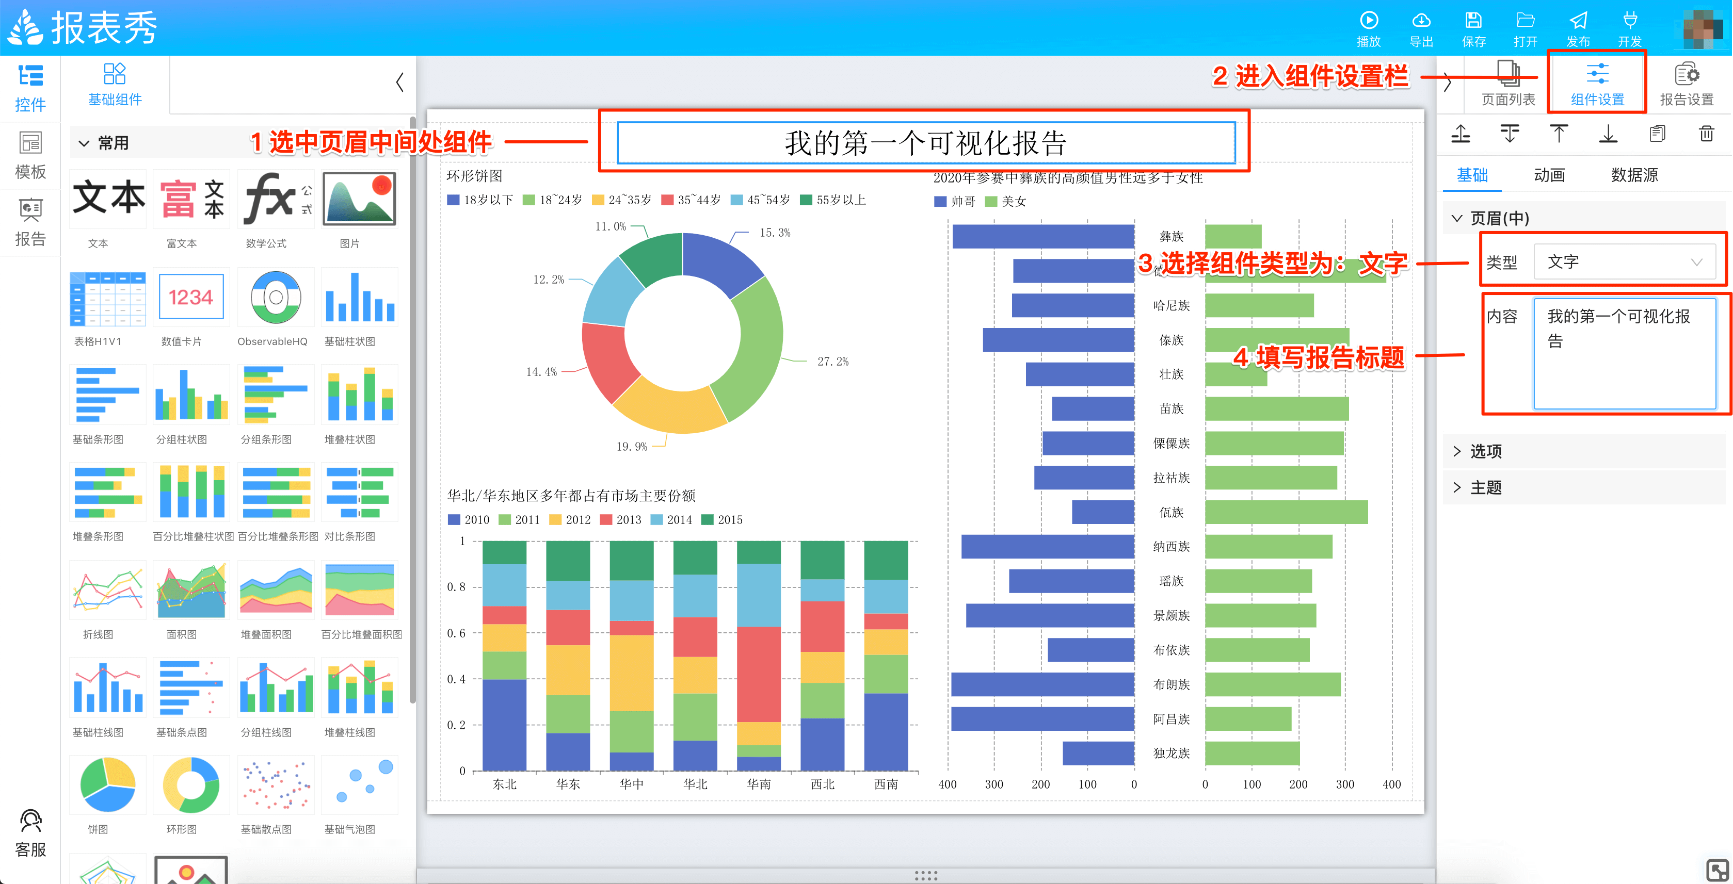Click the move up one layer icon

pos(1461,133)
